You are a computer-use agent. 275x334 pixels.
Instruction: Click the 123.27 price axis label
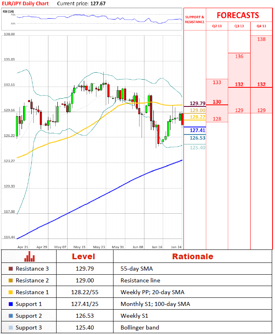pos(9,161)
